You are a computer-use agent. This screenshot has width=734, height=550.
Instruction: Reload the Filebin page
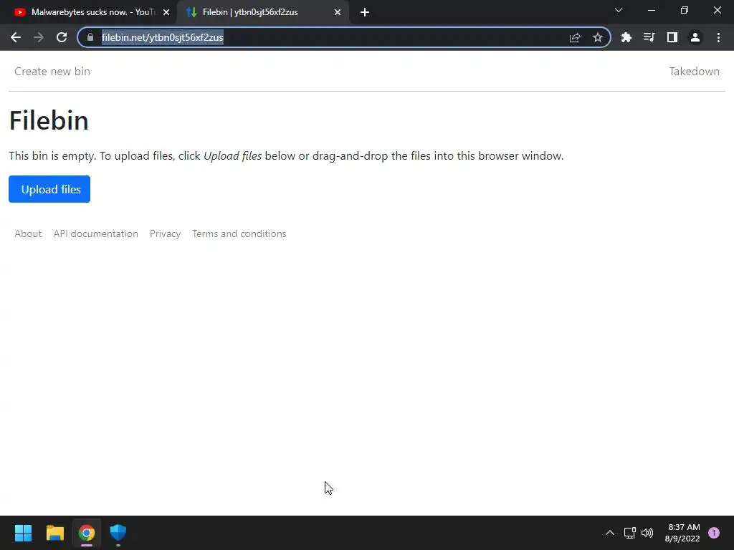click(x=62, y=37)
